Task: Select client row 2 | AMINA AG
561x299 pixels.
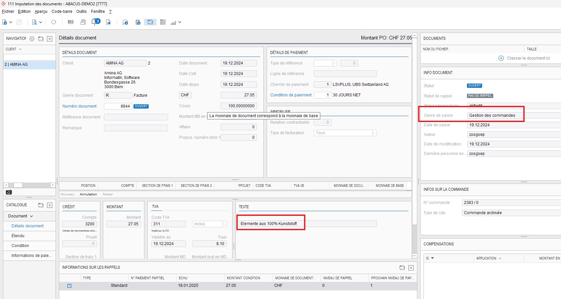Action: (x=29, y=64)
